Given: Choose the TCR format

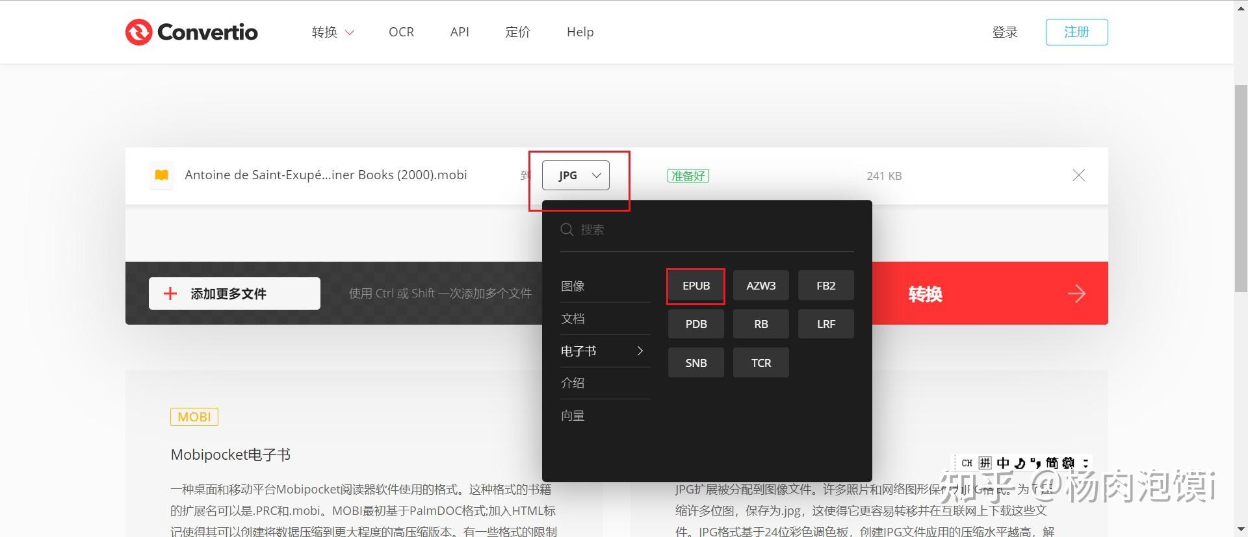Looking at the screenshot, I should [760, 363].
